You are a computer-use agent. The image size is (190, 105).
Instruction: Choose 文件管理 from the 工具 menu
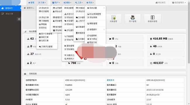click(80, 17)
